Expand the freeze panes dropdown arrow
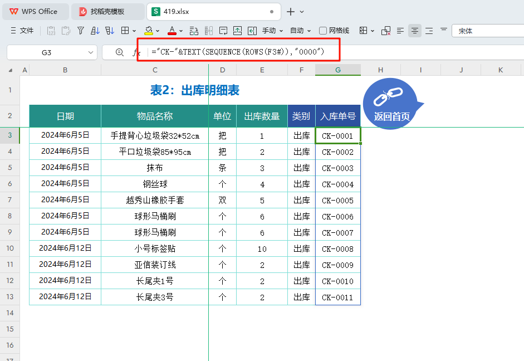The image size is (524, 361). point(373,31)
